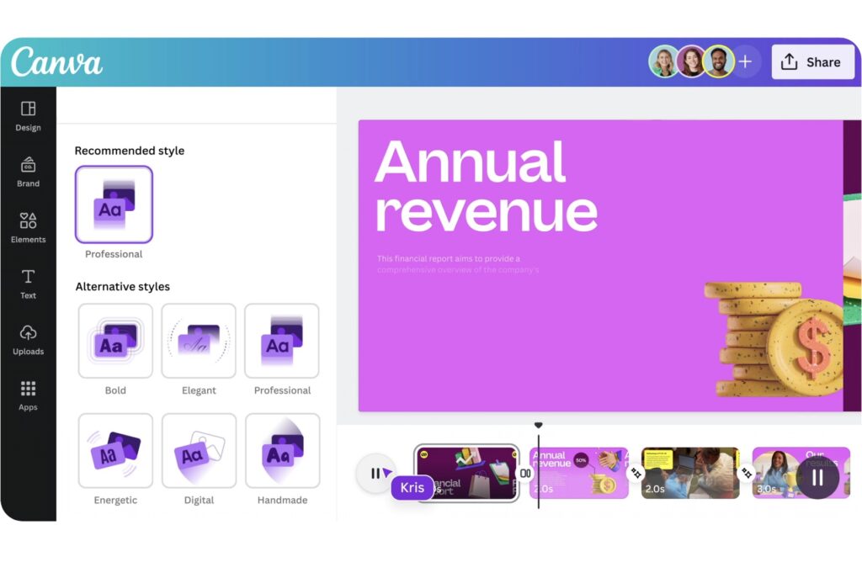Open the Apps grid in sidebar
The width and height of the screenshot is (862, 562).
pyautogui.click(x=28, y=395)
